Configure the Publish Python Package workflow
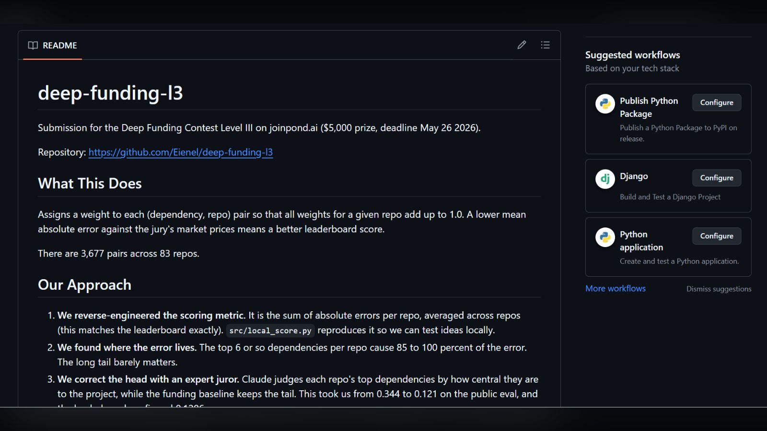Viewport: 767px width, 431px height. [717, 102]
